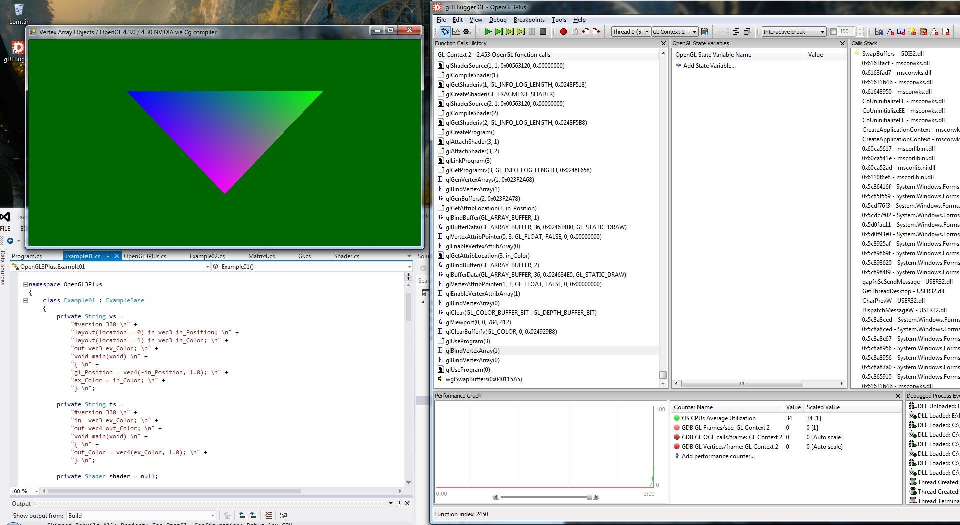Expand the Show output from Build dropdown
The height and width of the screenshot is (525, 960).
(x=212, y=515)
